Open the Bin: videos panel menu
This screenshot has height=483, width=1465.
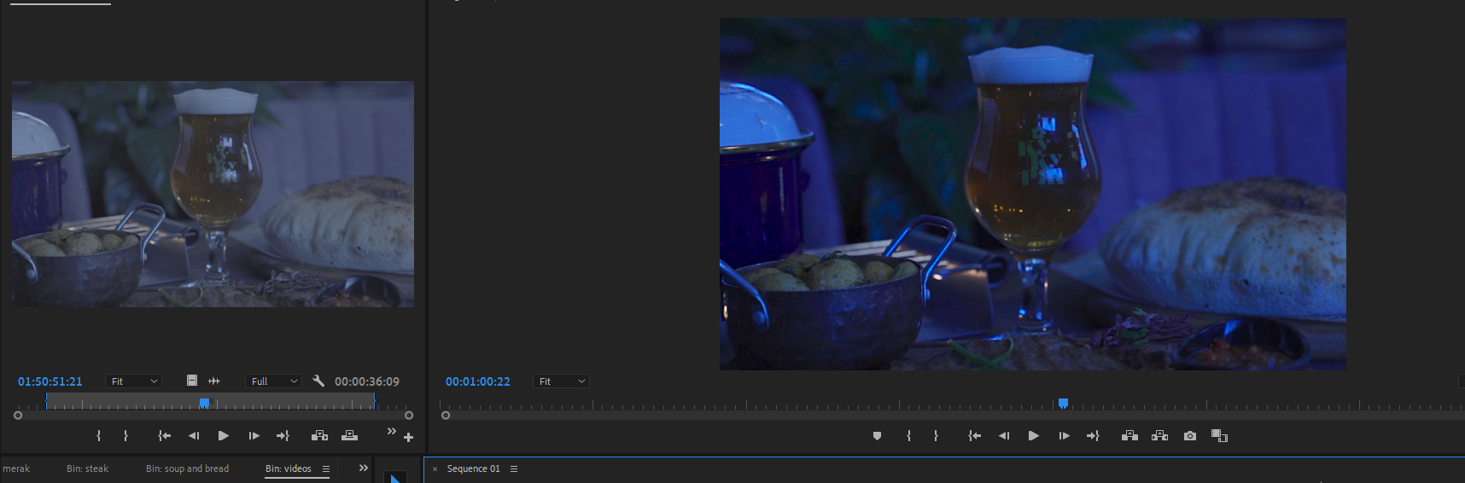326,468
